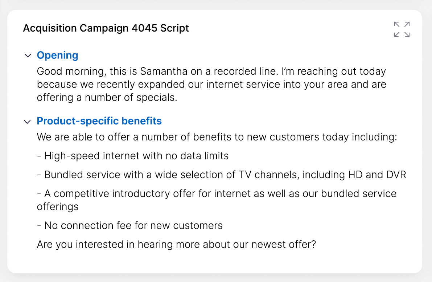This screenshot has width=432, height=282.
Task: Select the High-speed internet bullet point
Action: (133, 156)
